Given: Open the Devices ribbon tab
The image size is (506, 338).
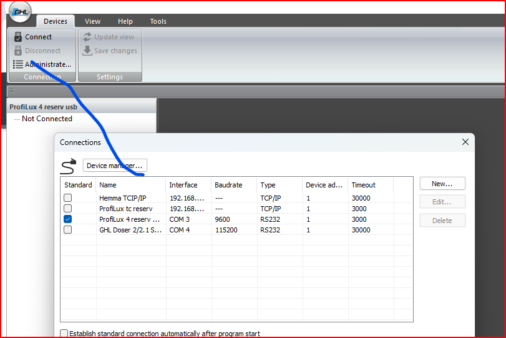Looking at the screenshot, I should tap(56, 21).
